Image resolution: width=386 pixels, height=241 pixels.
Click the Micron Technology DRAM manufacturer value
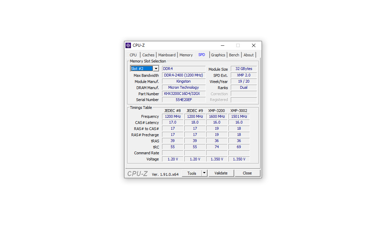point(184,87)
